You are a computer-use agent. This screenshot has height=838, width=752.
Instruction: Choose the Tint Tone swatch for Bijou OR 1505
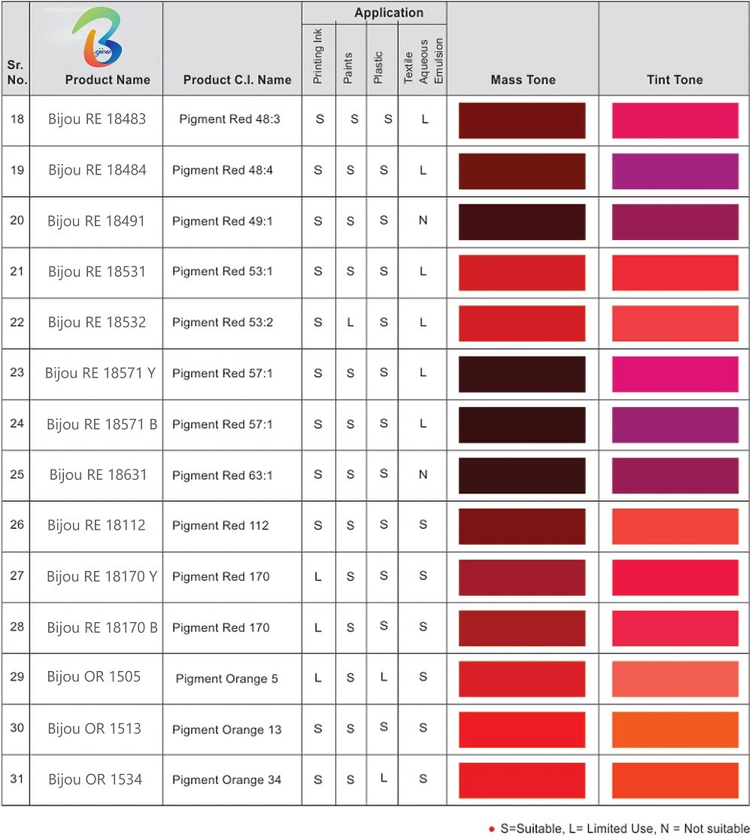pyautogui.click(x=675, y=679)
